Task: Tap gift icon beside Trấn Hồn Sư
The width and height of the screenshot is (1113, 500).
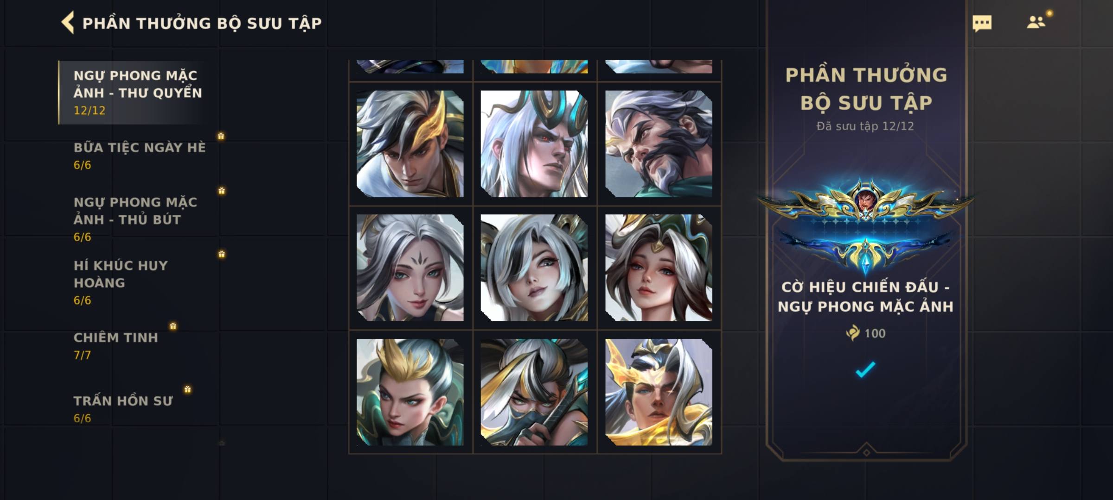Action: (187, 389)
